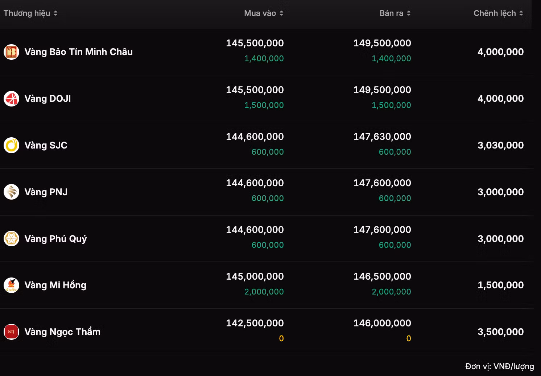Viewport: 541px width, 376px height.
Task: Select PNJ difference 3,000,000
Action: (500, 192)
